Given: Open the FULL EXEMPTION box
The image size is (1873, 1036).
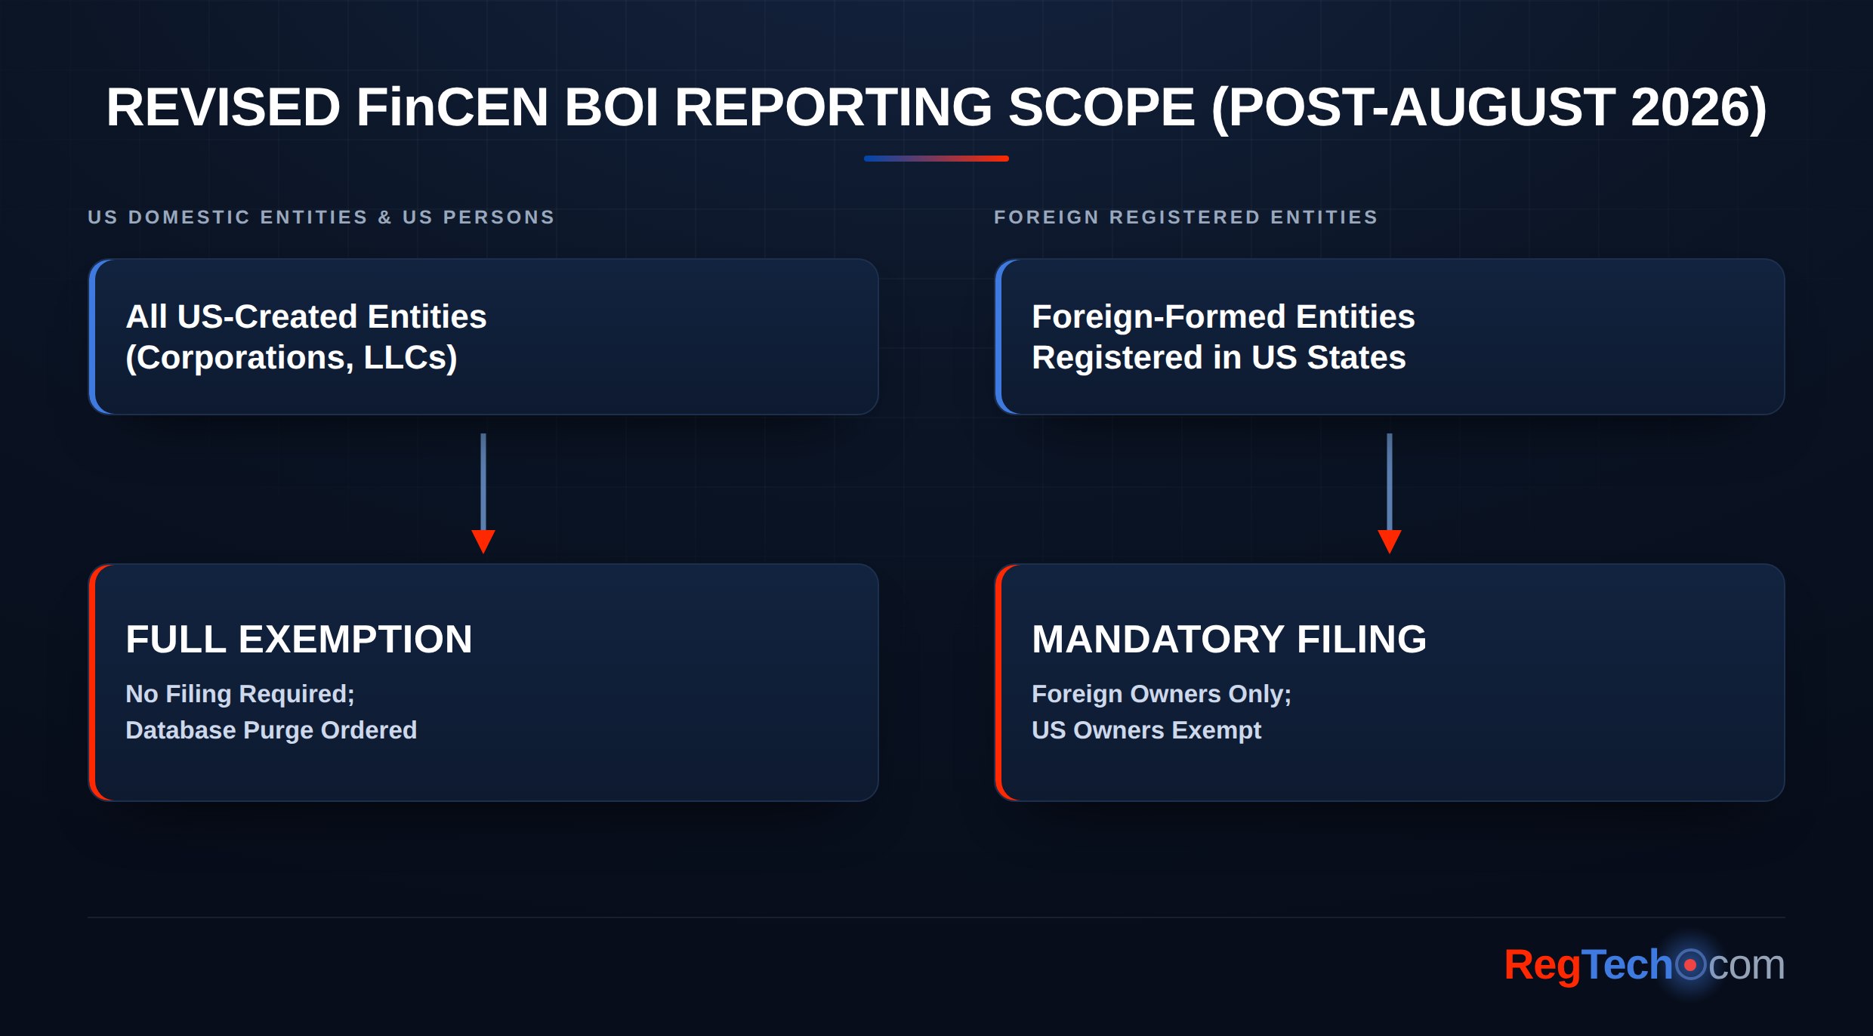Looking at the screenshot, I should [483, 683].
